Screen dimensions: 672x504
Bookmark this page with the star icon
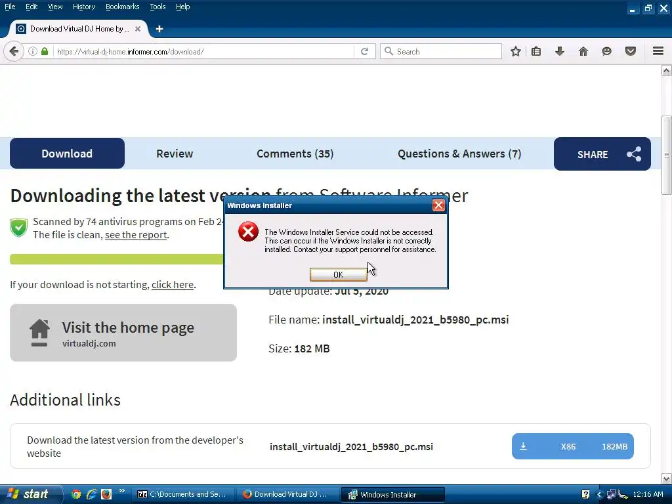pyautogui.click(x=516, y=51)
